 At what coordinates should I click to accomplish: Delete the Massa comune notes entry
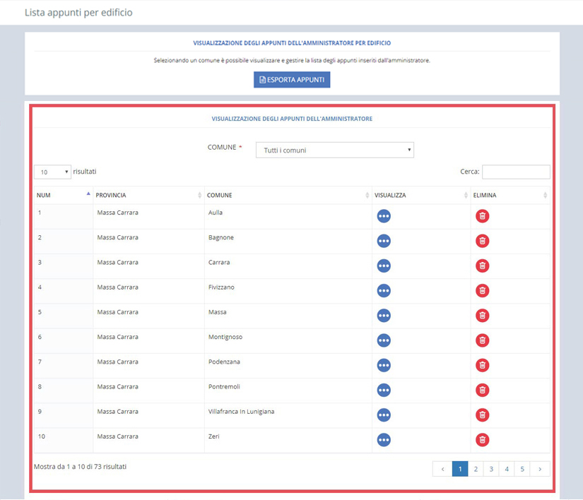pos(482,316)
